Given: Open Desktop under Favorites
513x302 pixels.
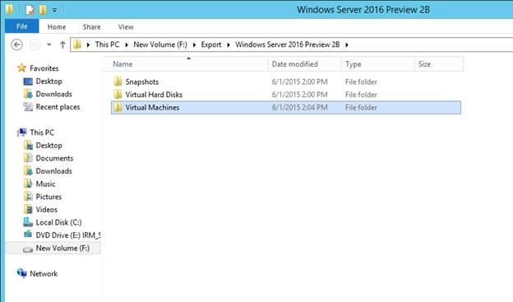Looking at the screenshot, I should coord(49,81).
